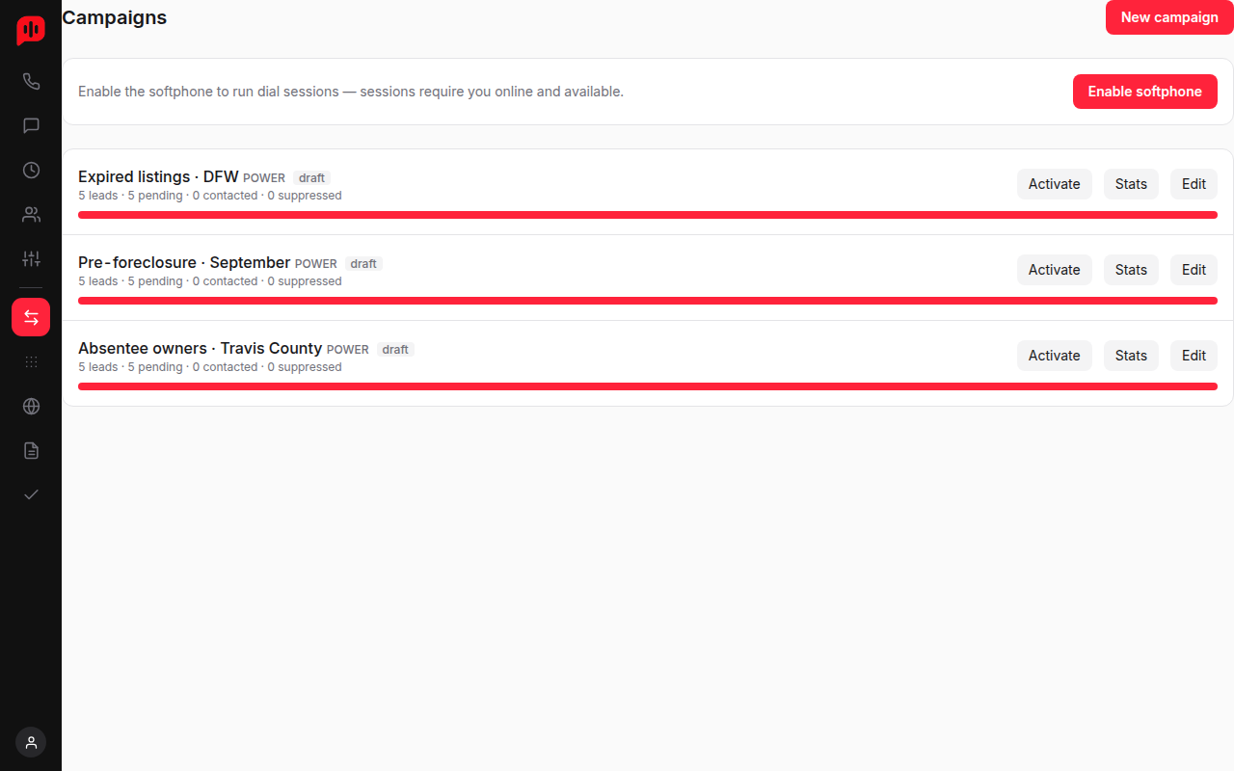Open the messages chat bubble icon
The width and height of the screenshot is (1234, 771).
(x=31, y=126)
